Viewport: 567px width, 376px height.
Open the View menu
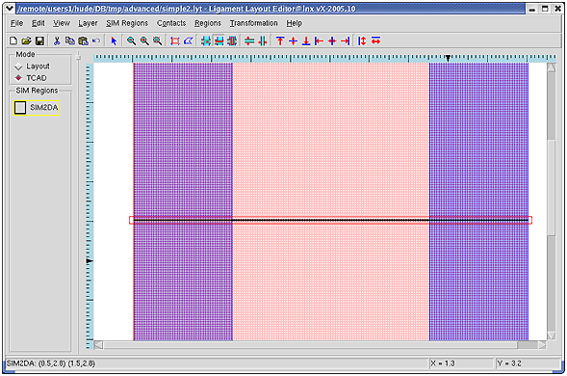click(62, 23)
